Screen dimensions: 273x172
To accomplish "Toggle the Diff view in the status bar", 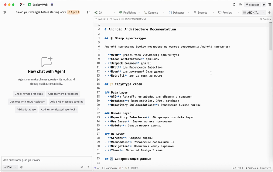I will [135, 168].
